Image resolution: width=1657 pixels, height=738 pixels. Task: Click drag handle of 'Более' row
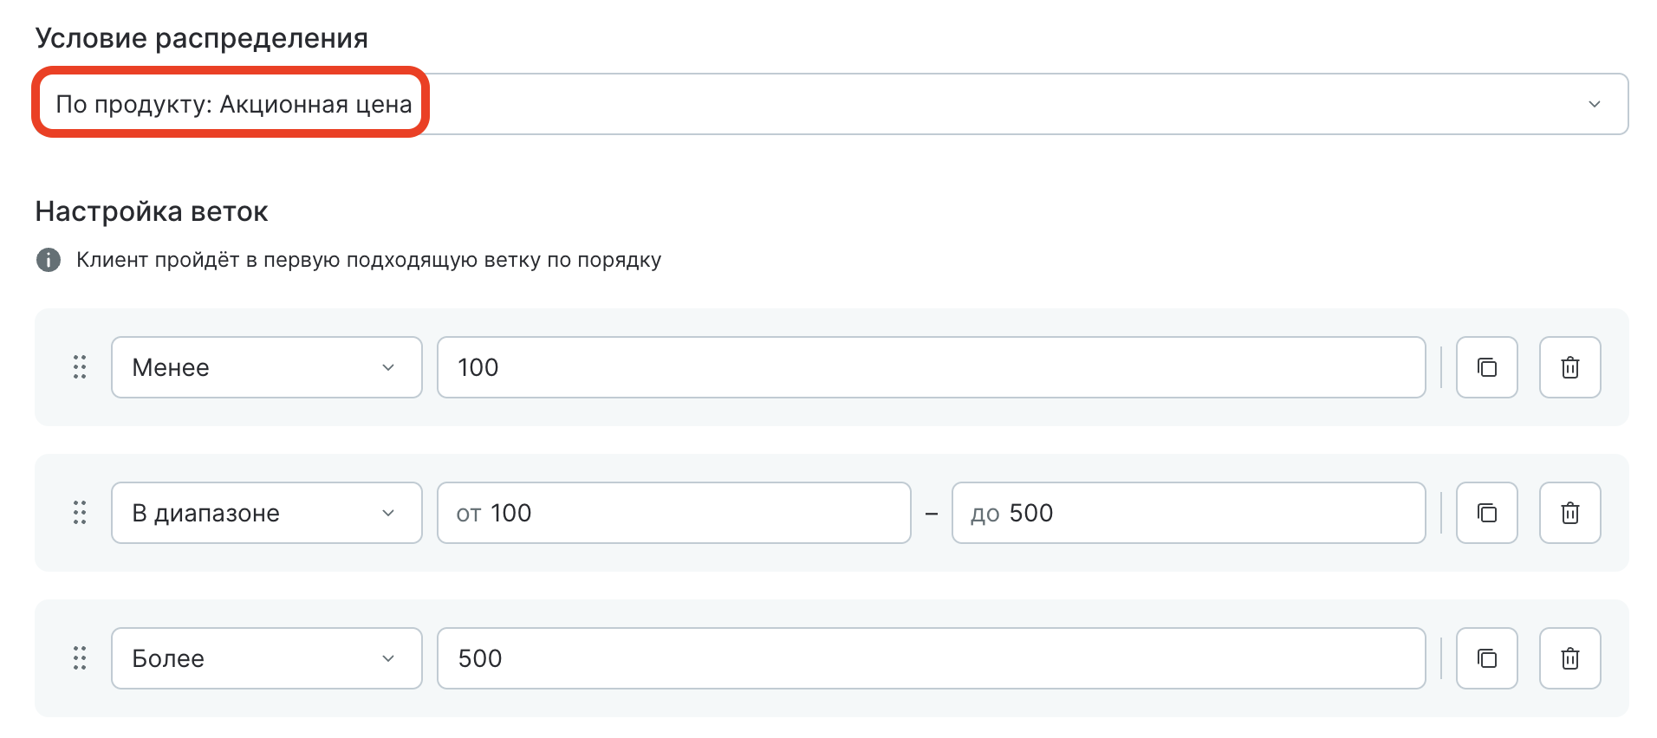[80, 658]
